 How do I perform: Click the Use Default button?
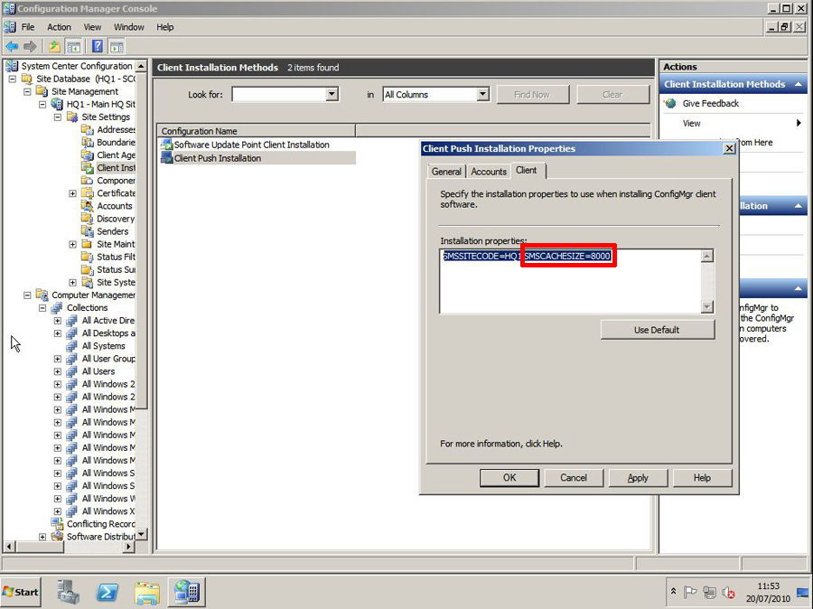coord(657,330)
